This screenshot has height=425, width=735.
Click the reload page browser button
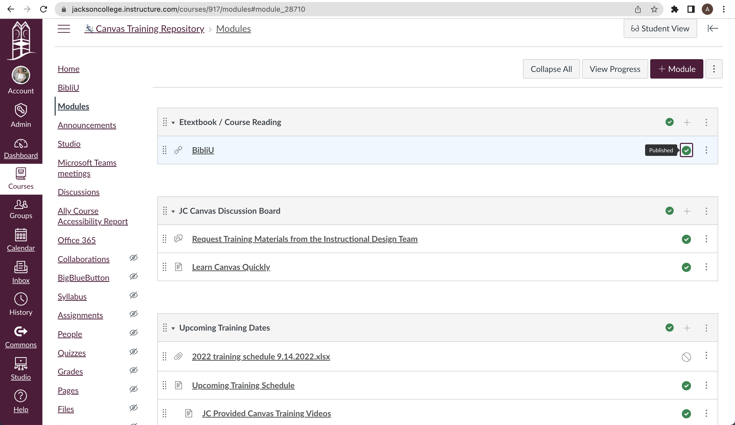pyautogui.click(x=43, y=9)
